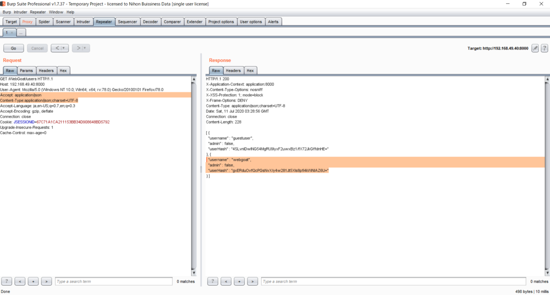550x295 pixels.
Task: Open the forward history dropdown arrow
Action: [86, 48]
